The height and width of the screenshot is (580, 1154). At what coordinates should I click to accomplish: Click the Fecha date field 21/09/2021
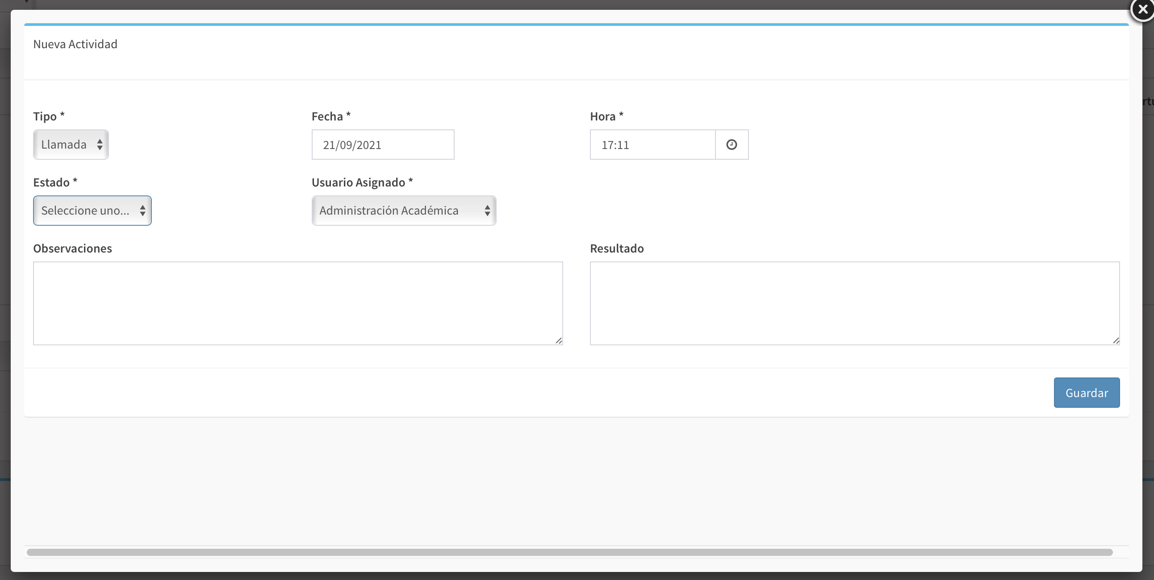tap(383, 145)
